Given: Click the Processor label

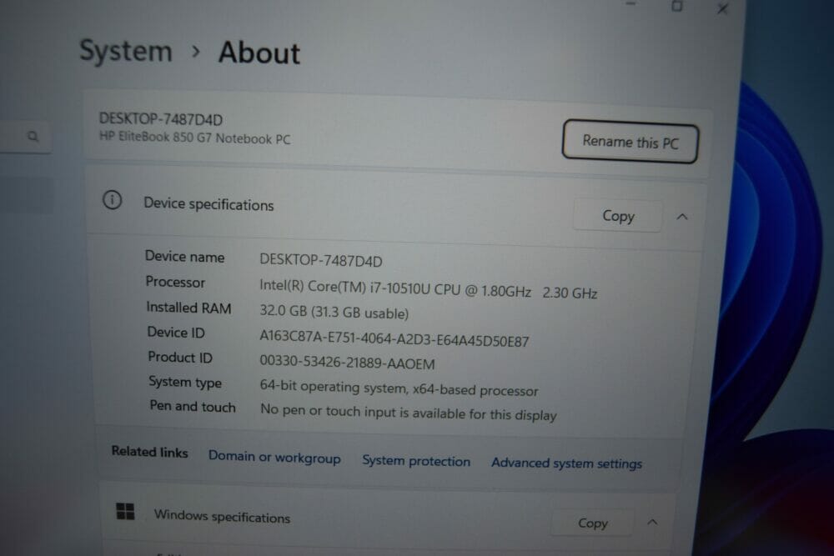Looking at the screenshot, I should [x=175, y=282].
